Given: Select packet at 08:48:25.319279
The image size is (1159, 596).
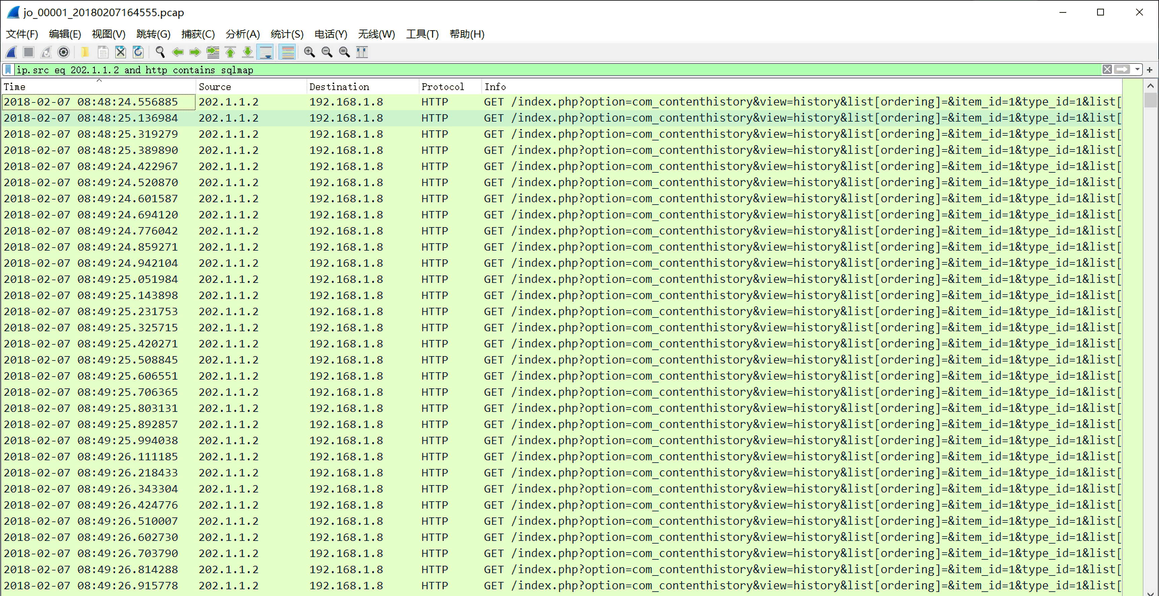Looking at the screenshot, I should (x=561, y=134).
